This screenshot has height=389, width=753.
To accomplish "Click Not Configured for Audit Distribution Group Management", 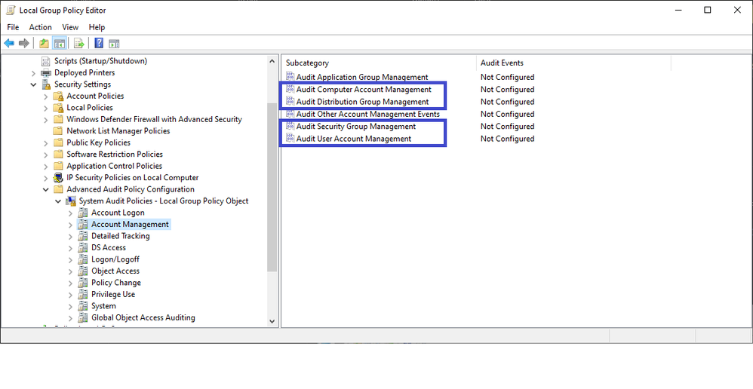I will [507, 102].
